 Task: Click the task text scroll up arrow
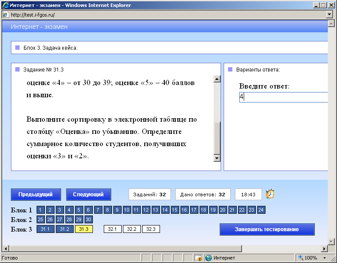coord(217,79)
